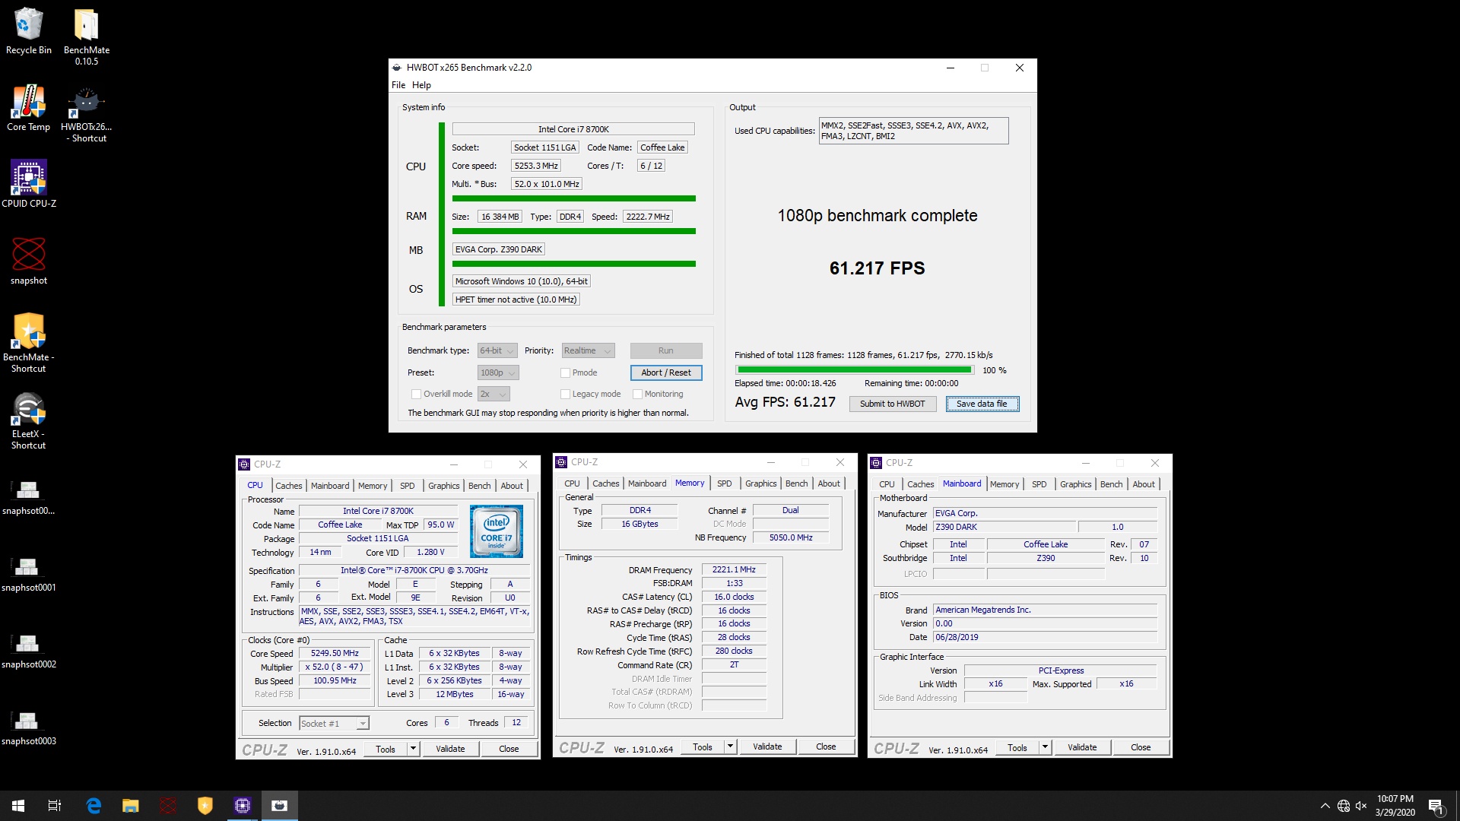
Task: Launch the ELeetX Shortcut desktop icon
Action: click(29, 420)
